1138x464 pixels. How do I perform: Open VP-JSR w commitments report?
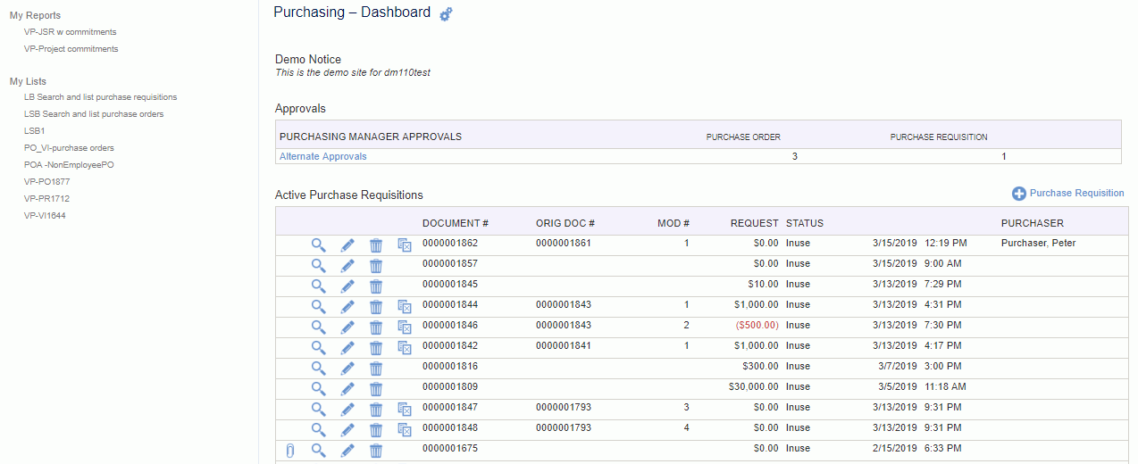[71, 32]
